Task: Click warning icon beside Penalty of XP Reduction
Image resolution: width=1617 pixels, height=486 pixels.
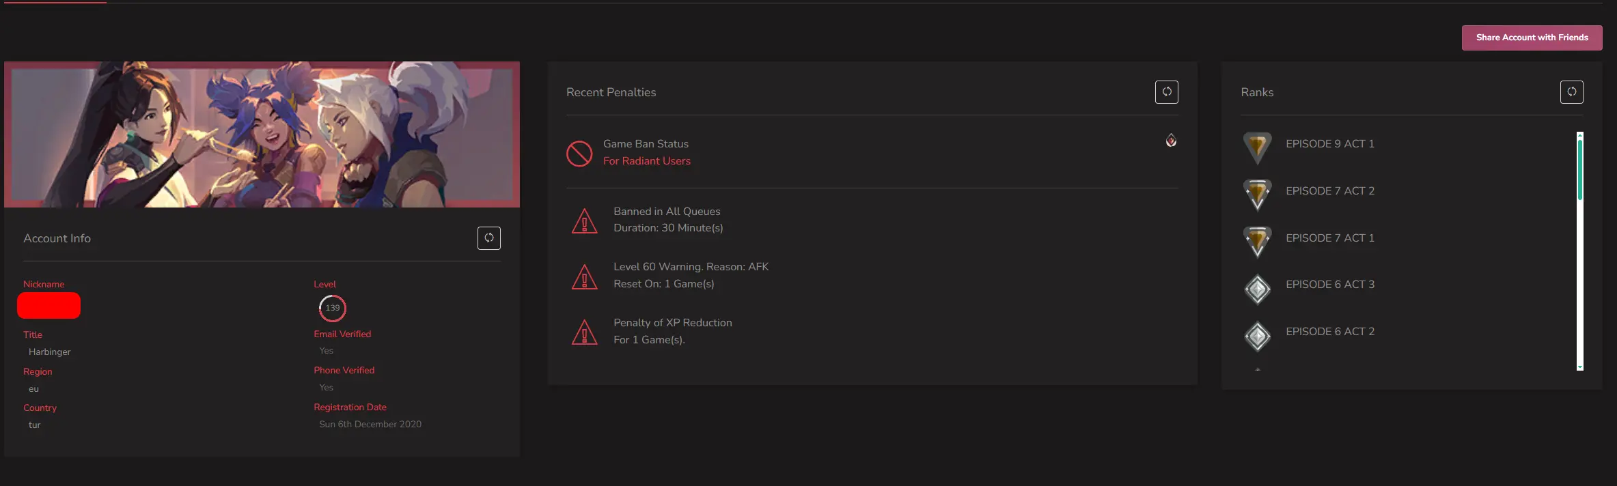Action: tap(584, 332)
